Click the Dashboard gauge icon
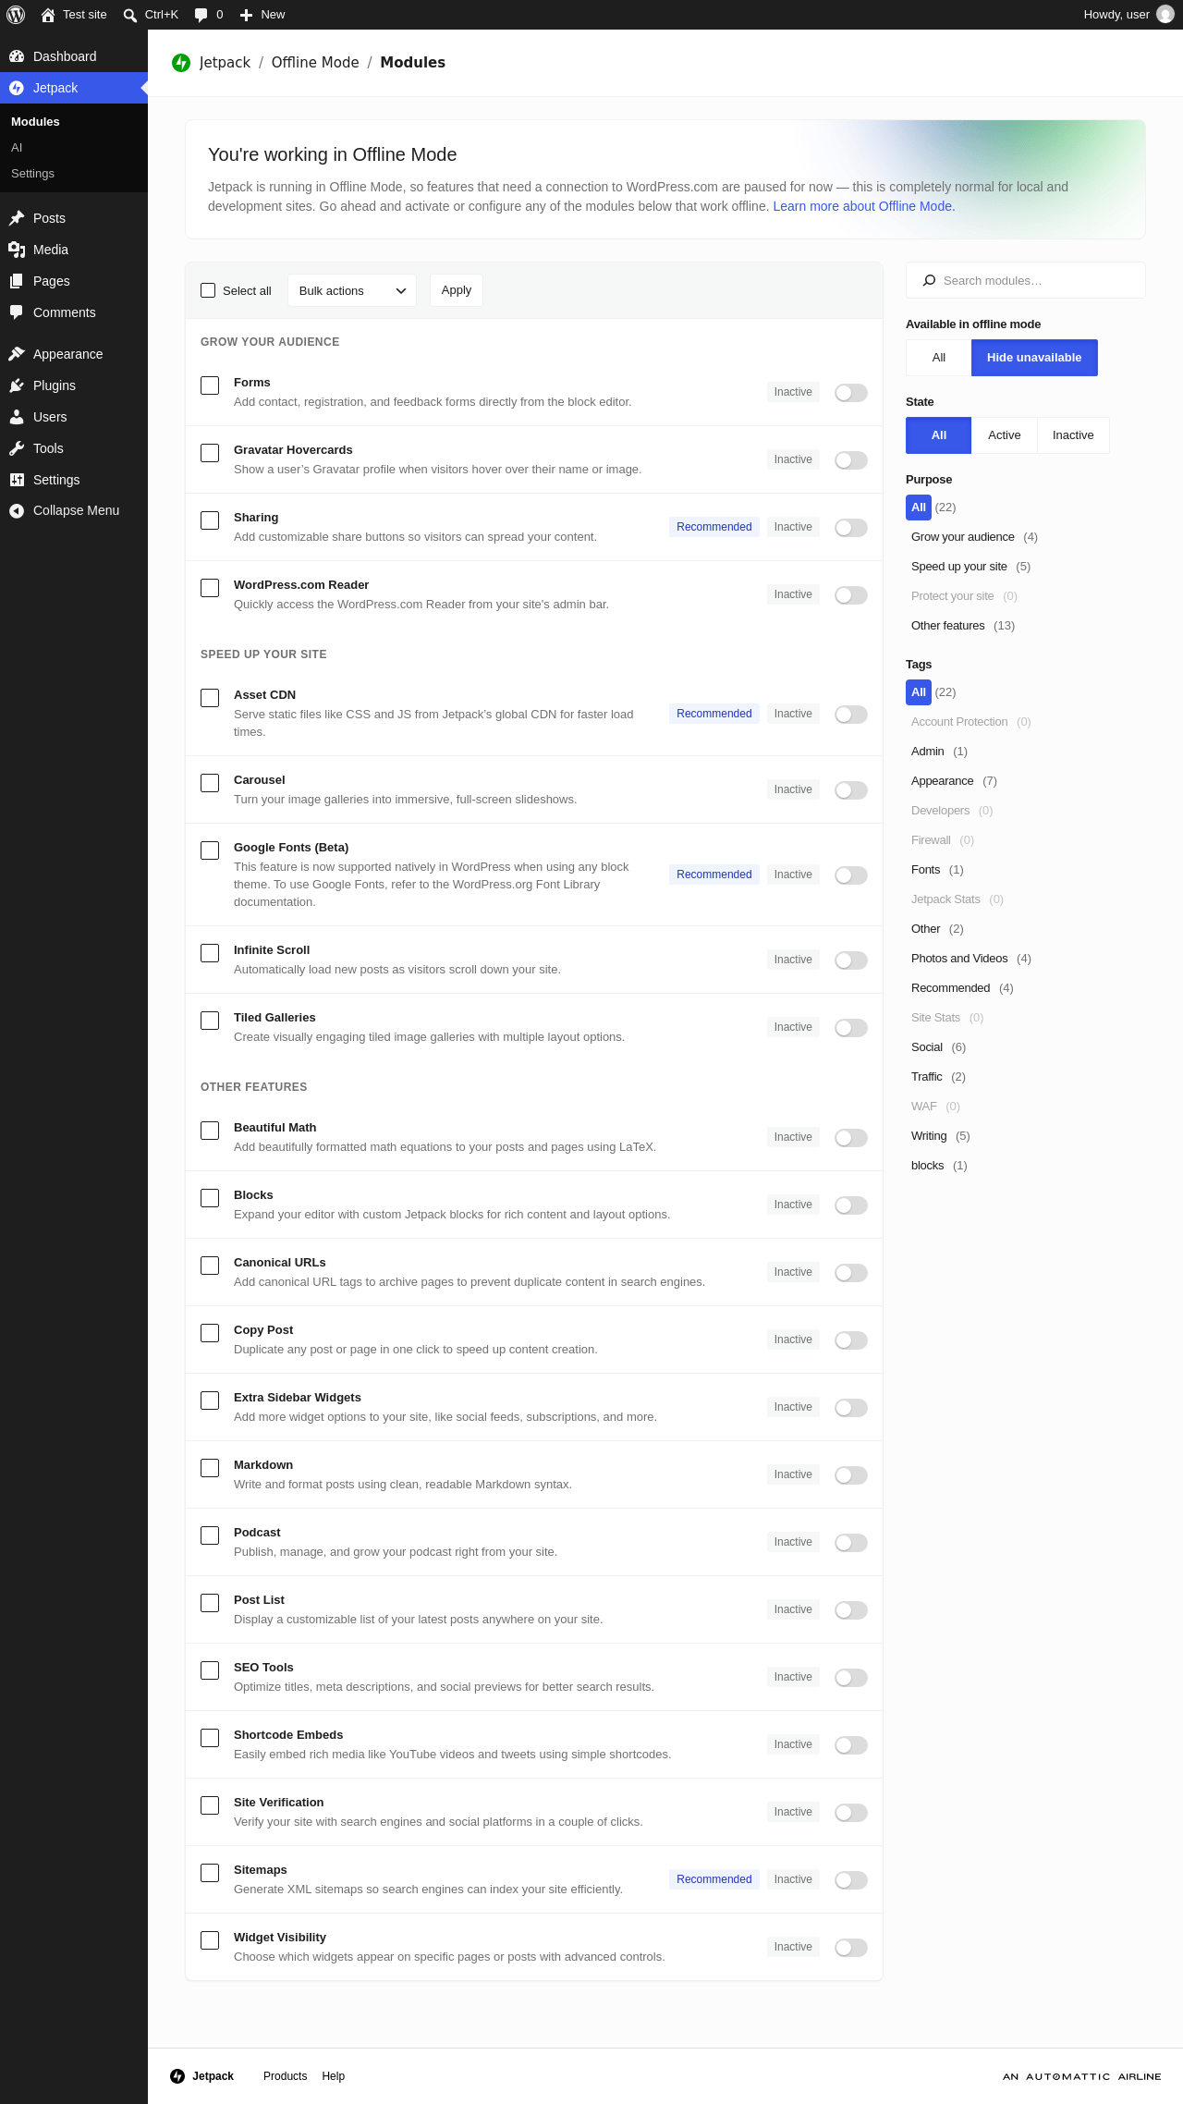The image size is (1183, 2104). (17, 56)
